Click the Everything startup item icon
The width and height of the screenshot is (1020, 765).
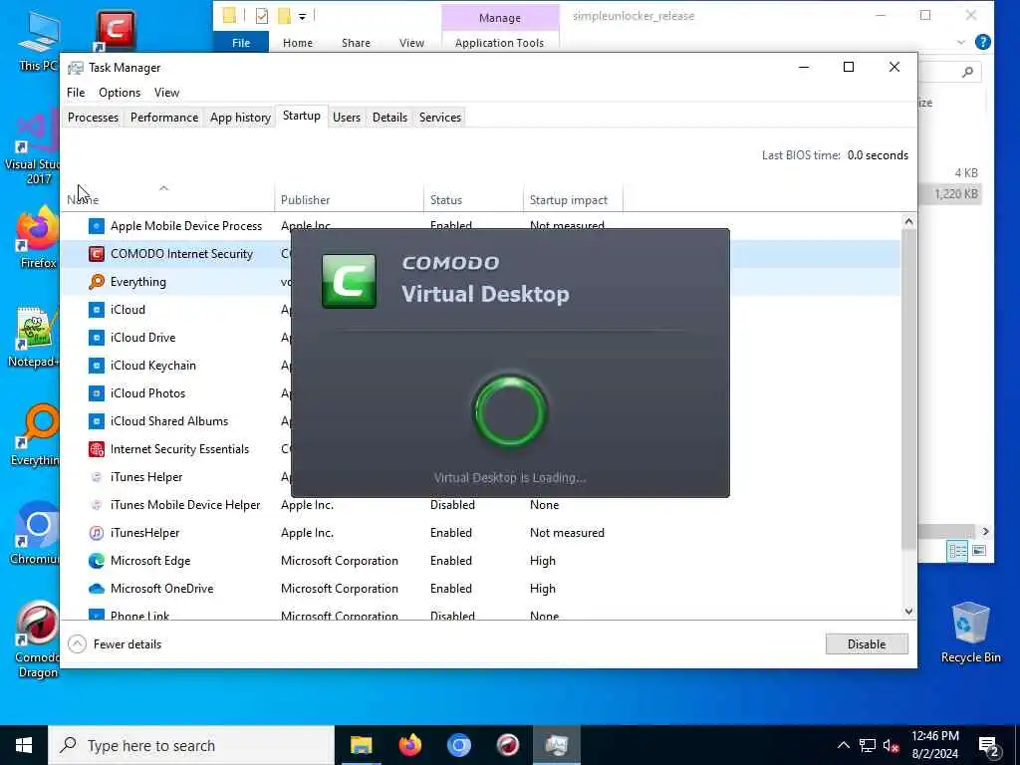pos(97,282)
